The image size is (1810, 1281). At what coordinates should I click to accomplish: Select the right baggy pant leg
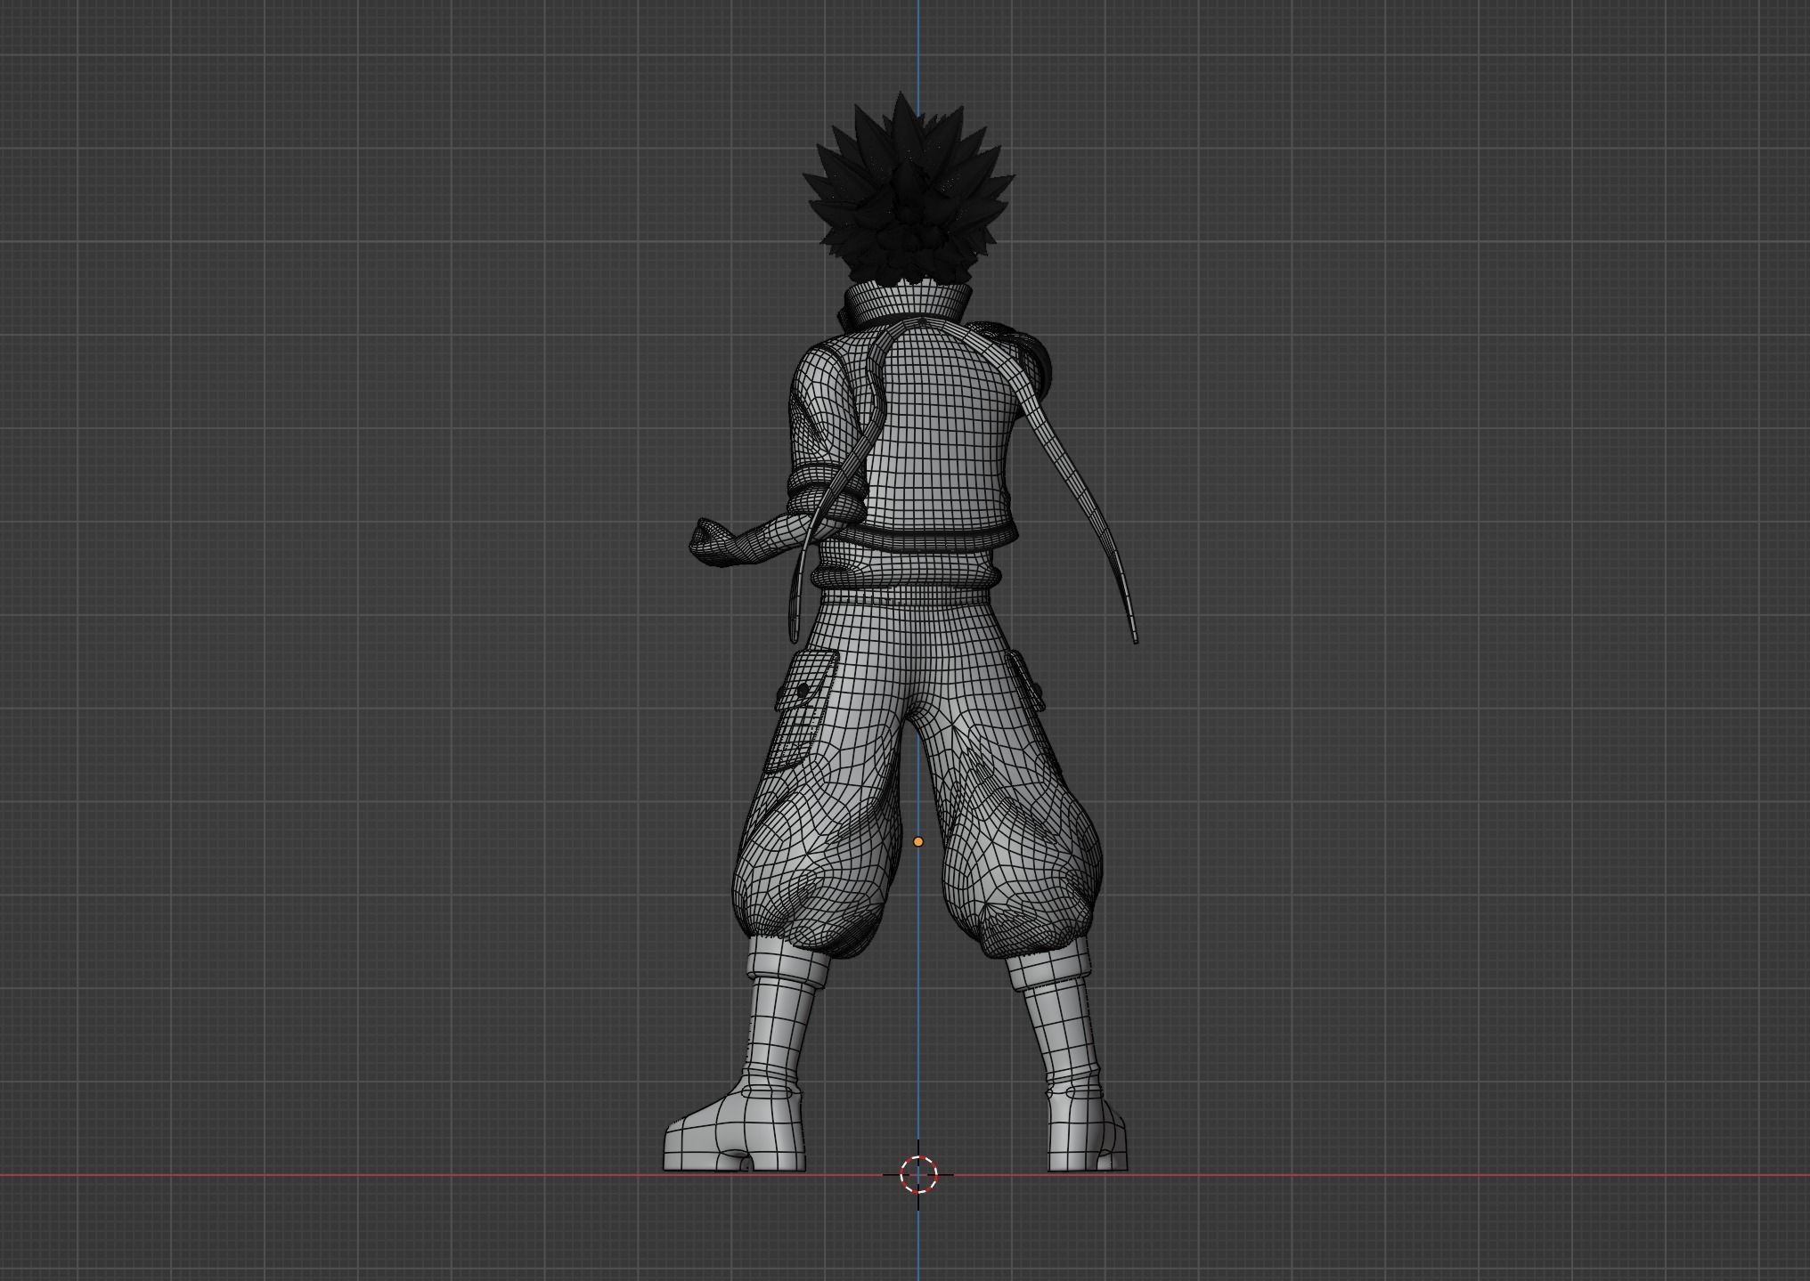pos(1020,846)
